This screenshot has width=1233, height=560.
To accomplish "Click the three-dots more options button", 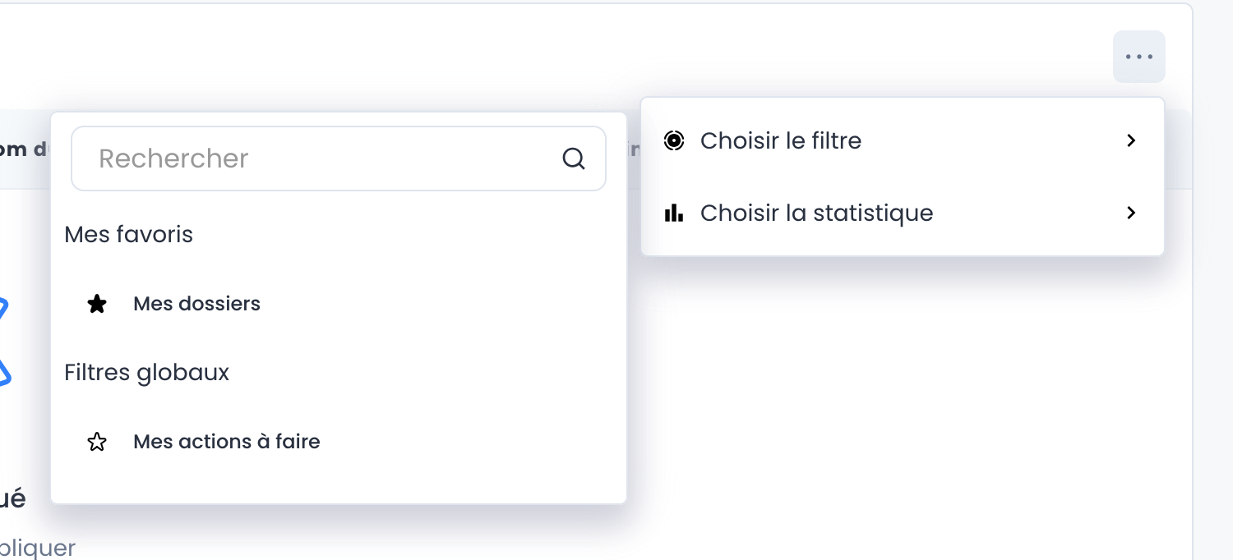I will (1138, 57).
